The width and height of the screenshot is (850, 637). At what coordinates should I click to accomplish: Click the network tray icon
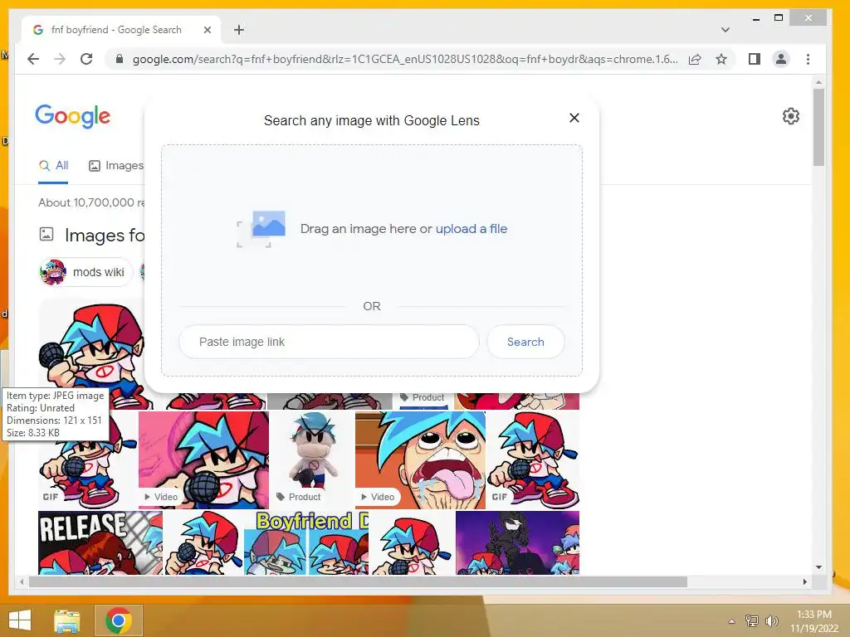tap(752, 621)
